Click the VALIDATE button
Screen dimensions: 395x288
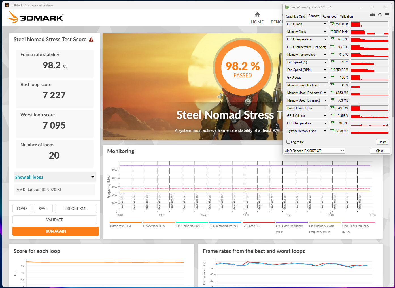[55, 220]
